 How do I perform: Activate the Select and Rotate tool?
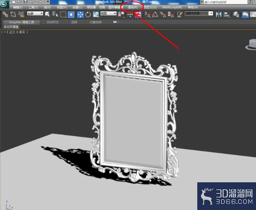tap(88, 14)
